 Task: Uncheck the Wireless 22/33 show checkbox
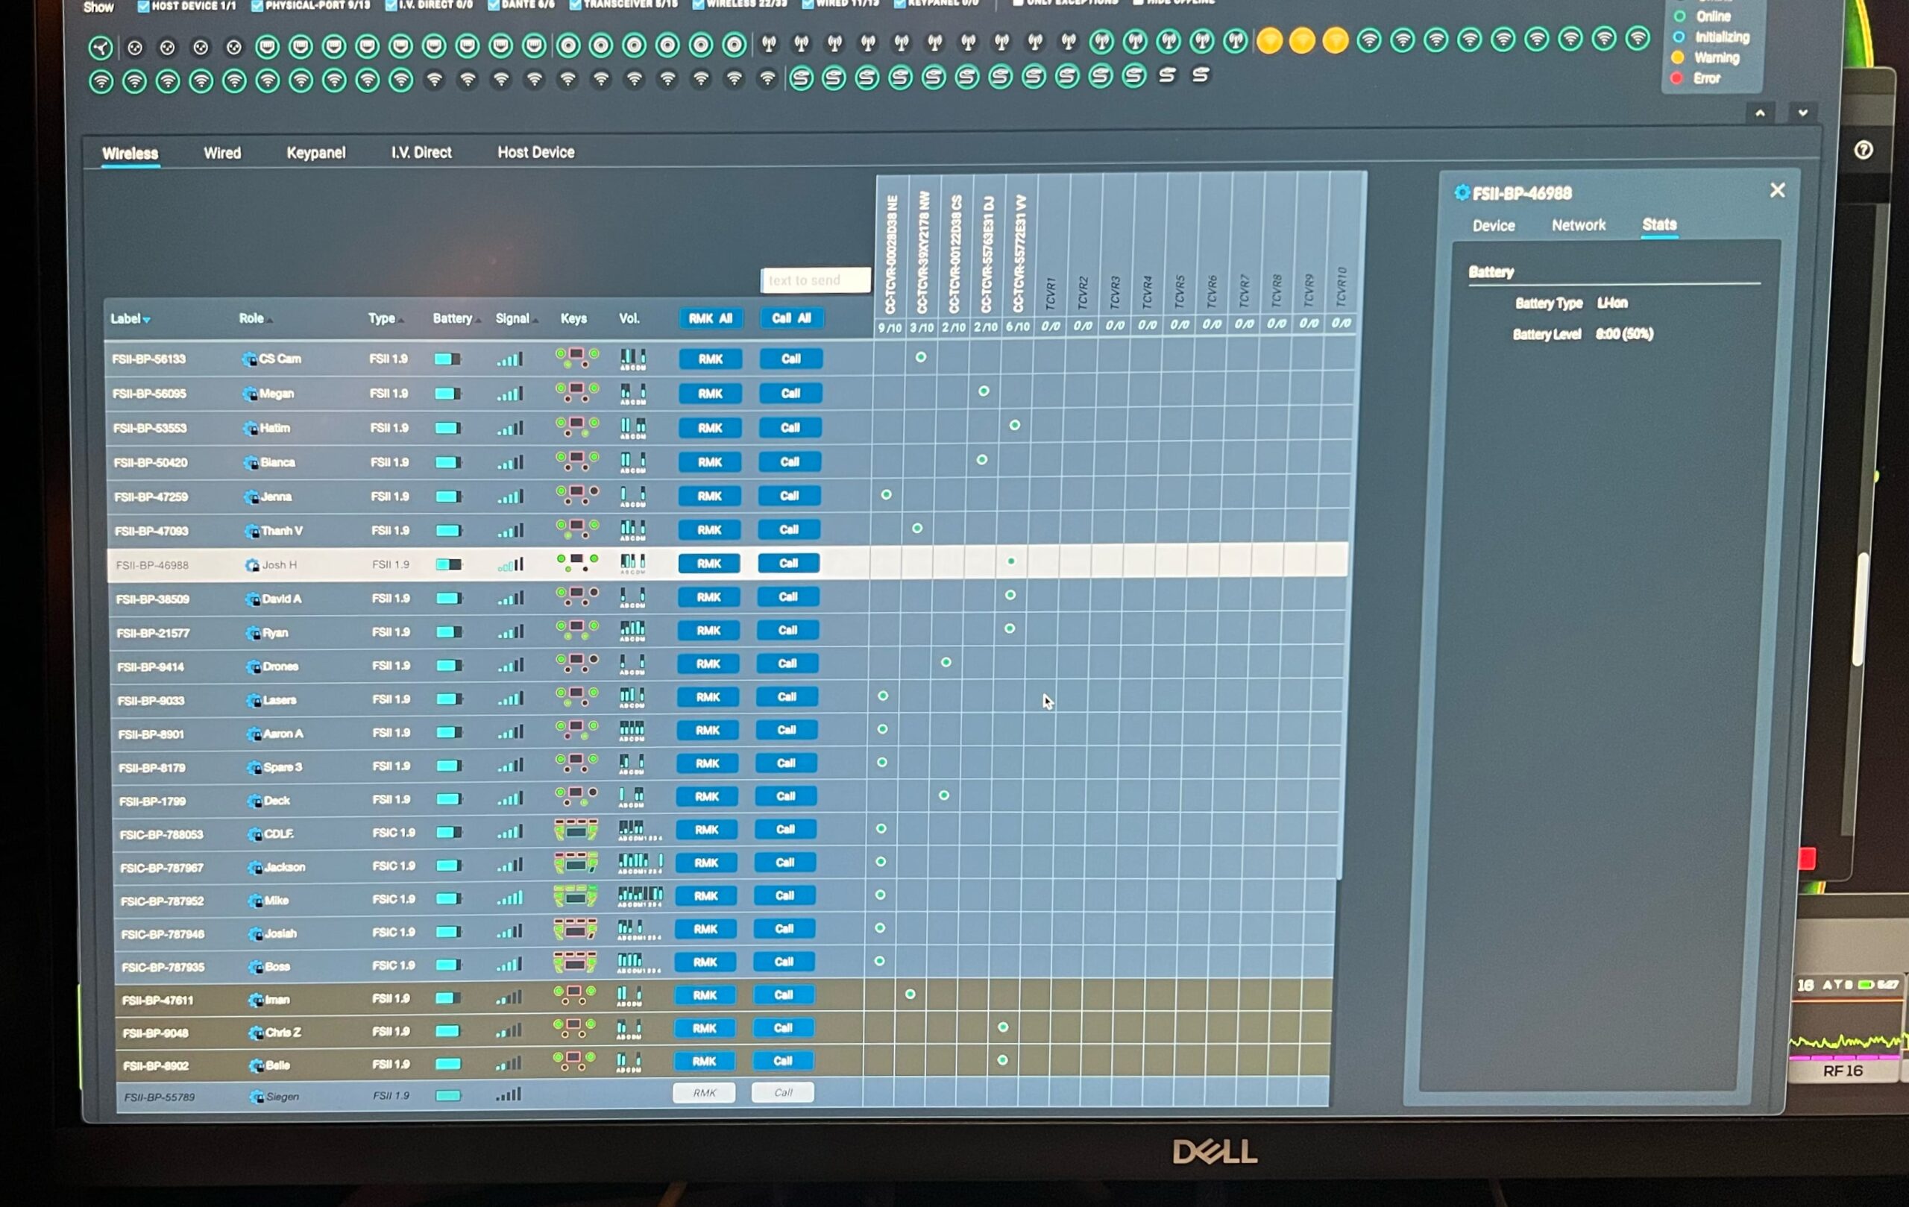[x=699, y=4]
